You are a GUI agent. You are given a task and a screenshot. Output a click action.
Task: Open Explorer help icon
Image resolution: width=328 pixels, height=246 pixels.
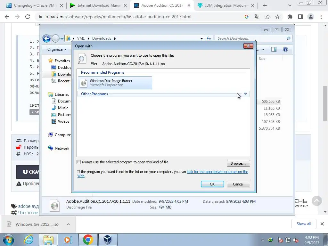pos(285,49)
